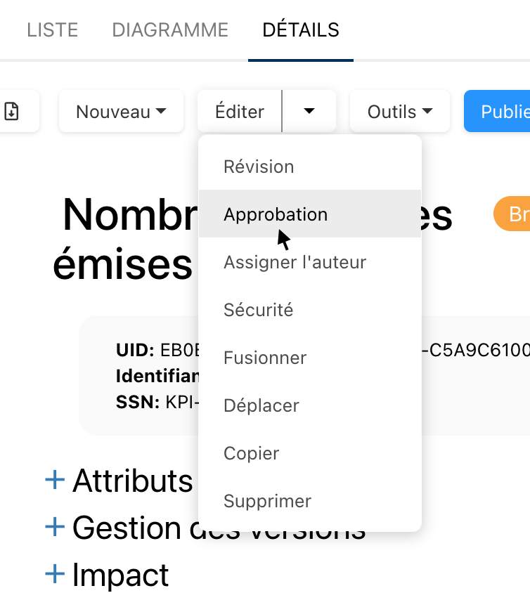The image size is (530, 593).
Task: Select Supprimer from the dropdown
Action: [267, 501]
